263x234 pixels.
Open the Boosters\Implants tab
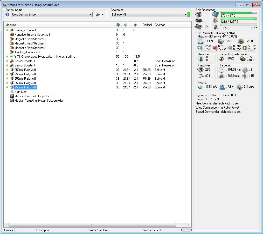pos(98,230)
